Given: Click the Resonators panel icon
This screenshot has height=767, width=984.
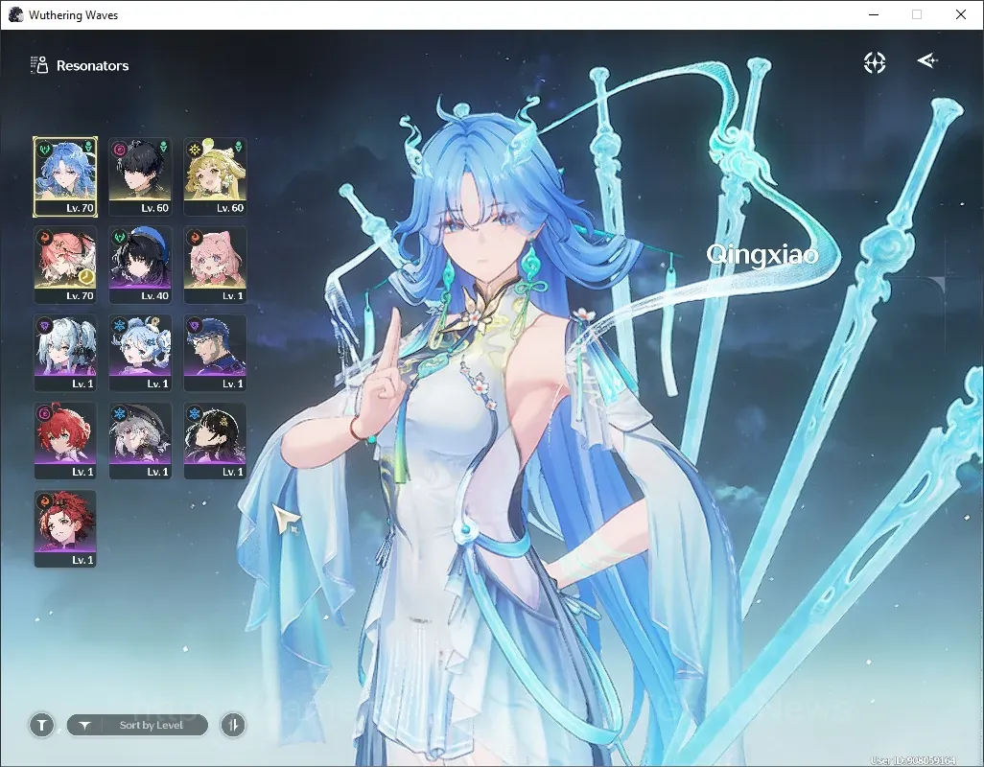Looking at the screenshot, I should pyautogui.click(x=39, y=64).
